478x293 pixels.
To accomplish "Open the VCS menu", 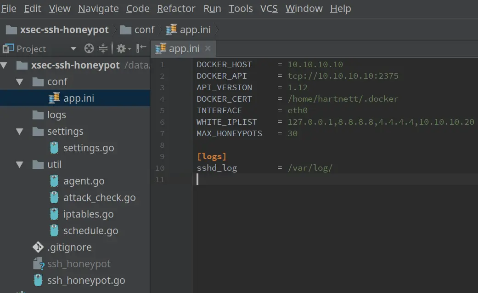I will coord(269,9).
